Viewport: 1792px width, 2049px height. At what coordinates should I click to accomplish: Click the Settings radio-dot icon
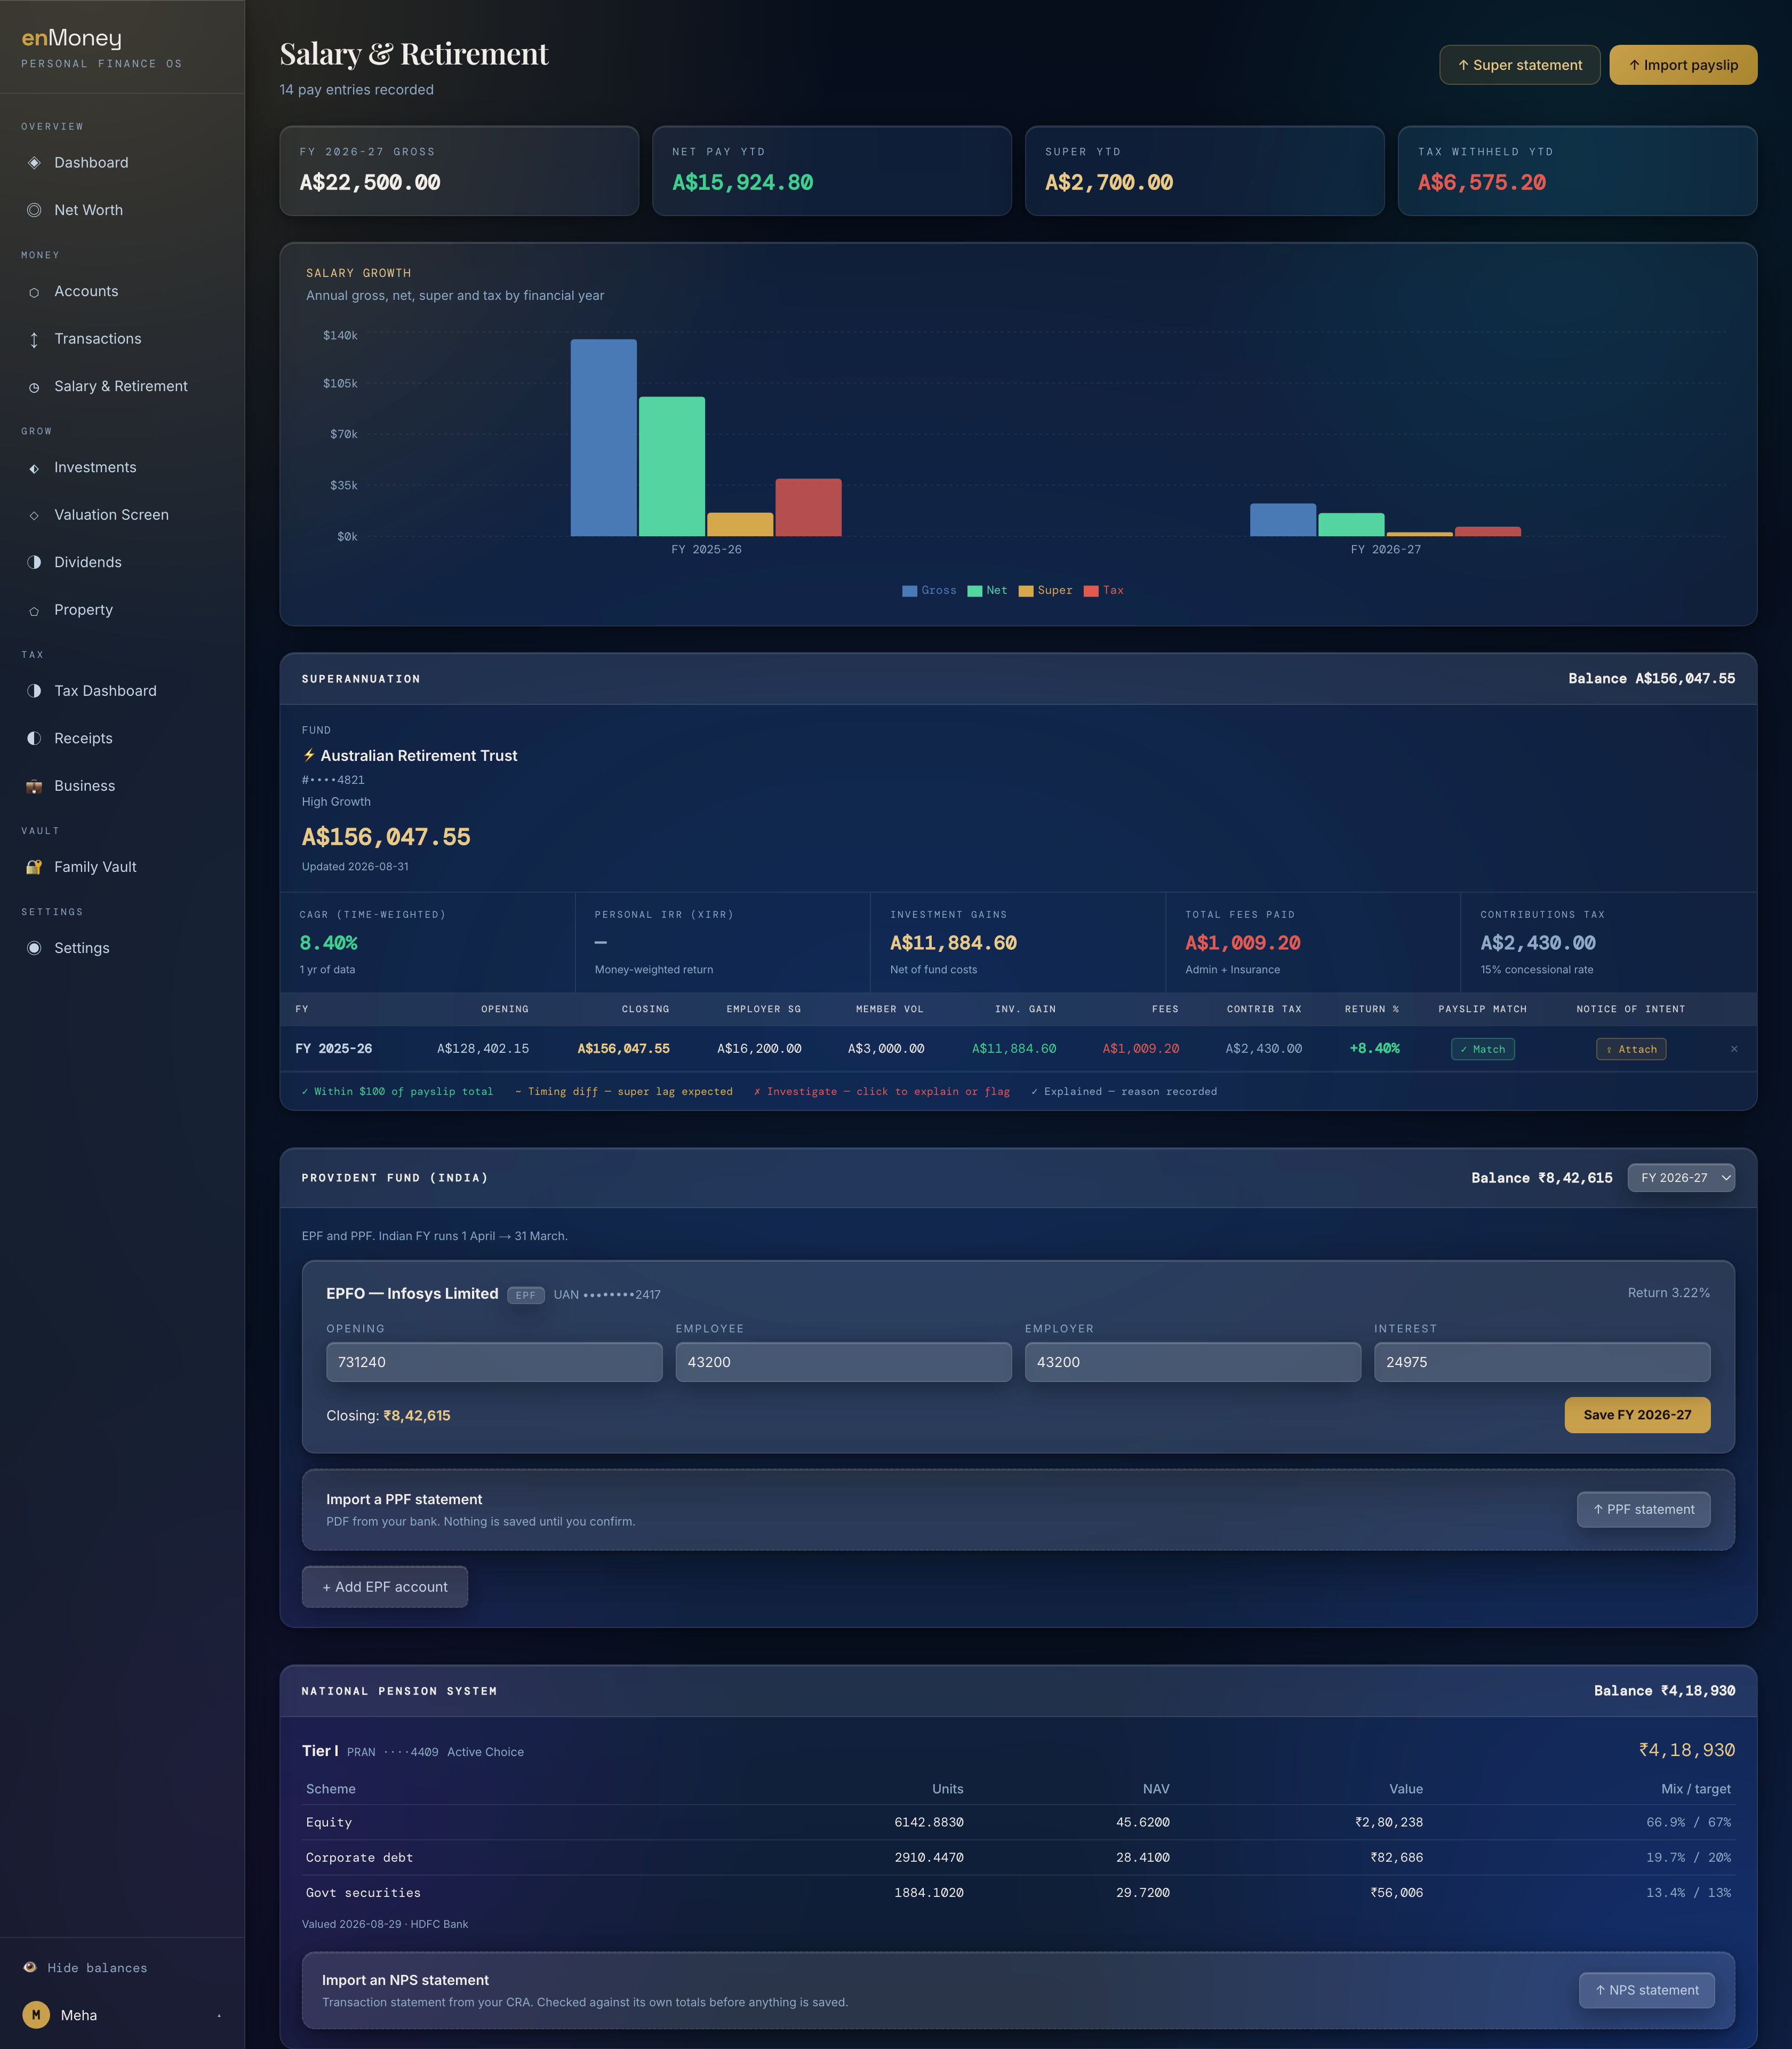(x=34, y=949)
